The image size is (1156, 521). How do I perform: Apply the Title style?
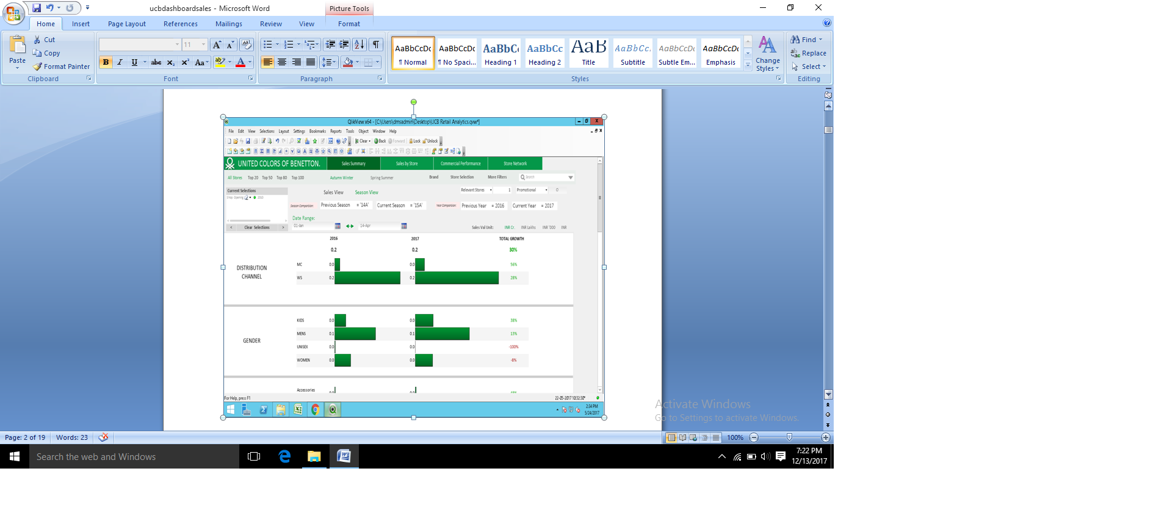pyautogui.click(x=588, y=52)
